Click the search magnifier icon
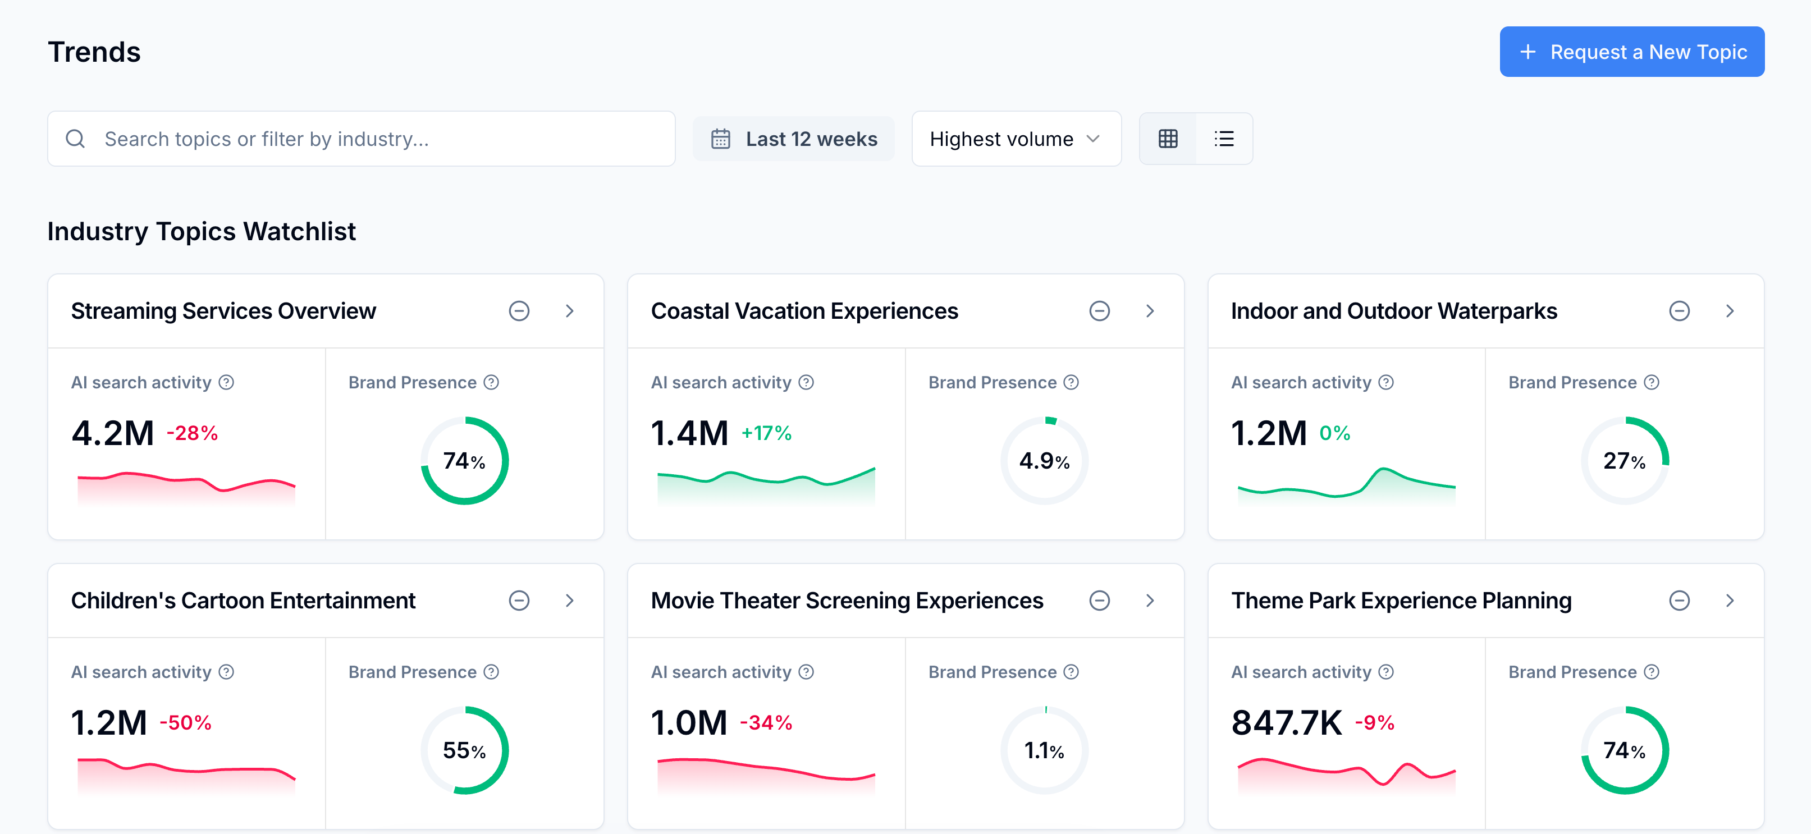This screenshot has height=834, width=1811. [x=75, y=139]
